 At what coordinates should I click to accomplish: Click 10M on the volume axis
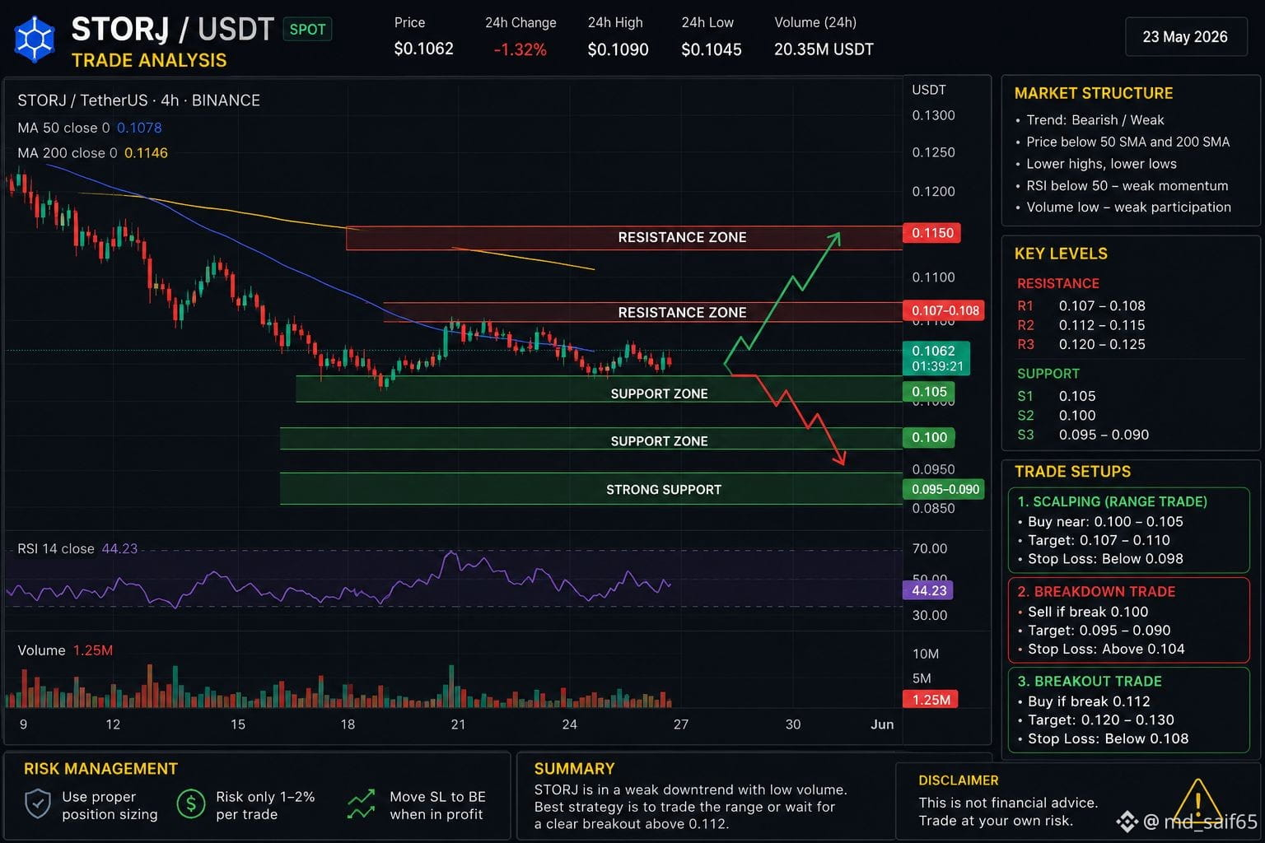(926, 654)
